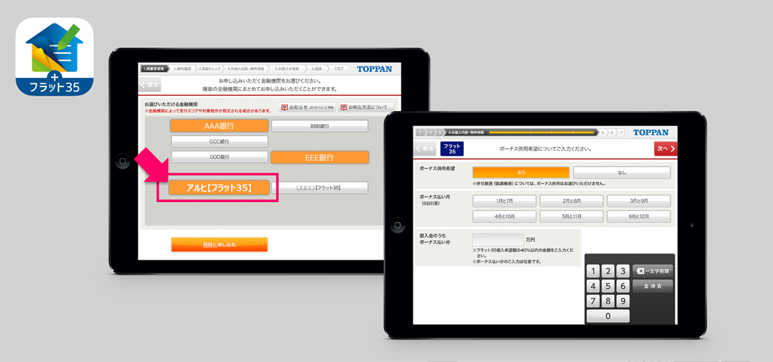Click TOPPAN logo on bank selection screen
Image resolution: width=773 pixels, height=362 pixels.
375,69
